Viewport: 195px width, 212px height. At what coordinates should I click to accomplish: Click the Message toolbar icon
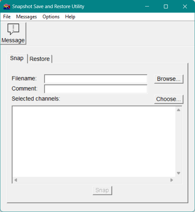13,33
